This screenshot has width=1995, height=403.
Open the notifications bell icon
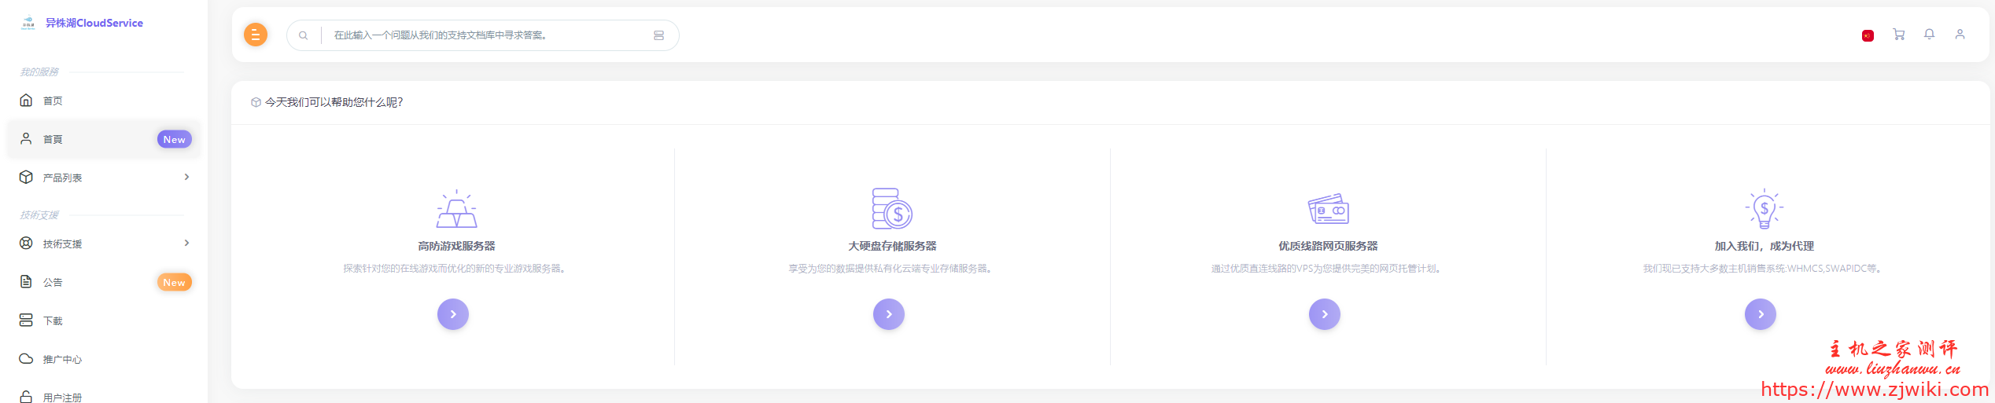click(x=1929, y=35)
